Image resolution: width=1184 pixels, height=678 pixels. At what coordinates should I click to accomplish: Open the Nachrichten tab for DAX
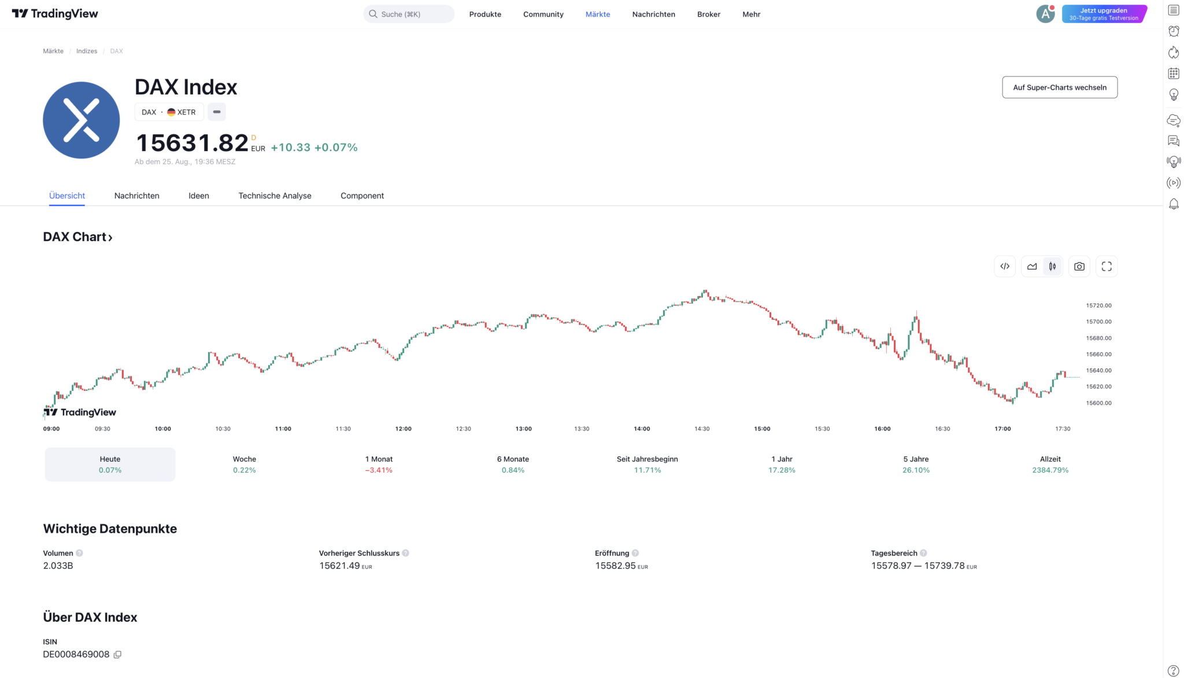[136, 196]
